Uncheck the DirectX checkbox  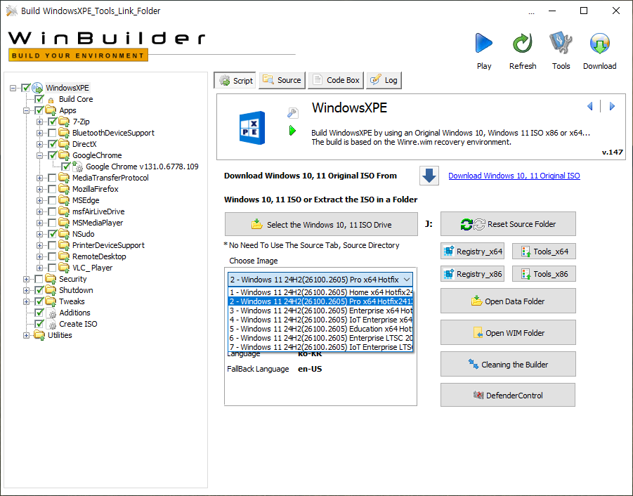52,144
